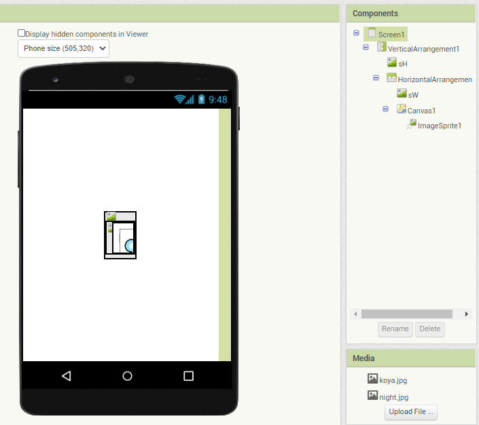Select koya.jpg file name in Media
This screenshot has width=479, height=425.
point(393,380)
